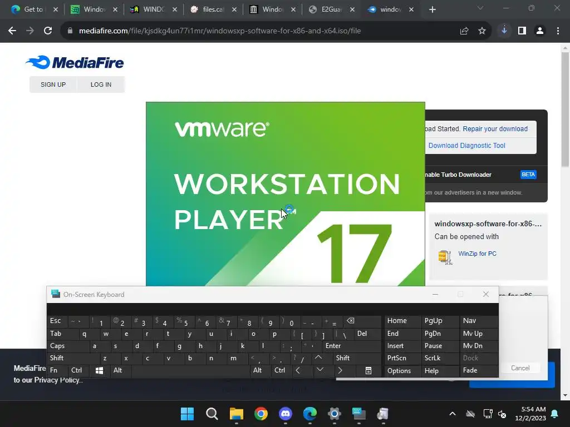Screen dimensions: 570x427
Task: Click LOG IN button
Action: 101,85
